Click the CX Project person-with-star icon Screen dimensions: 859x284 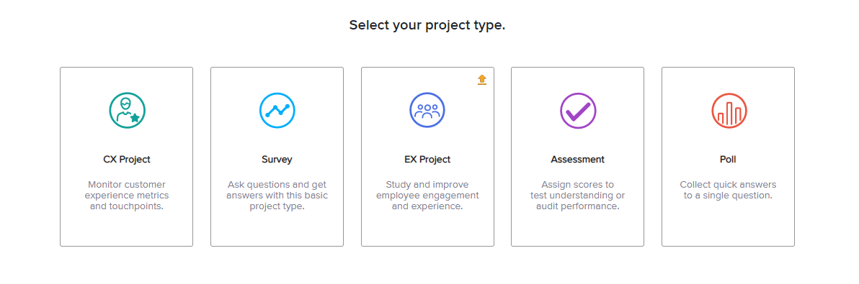tap(127, 110)
